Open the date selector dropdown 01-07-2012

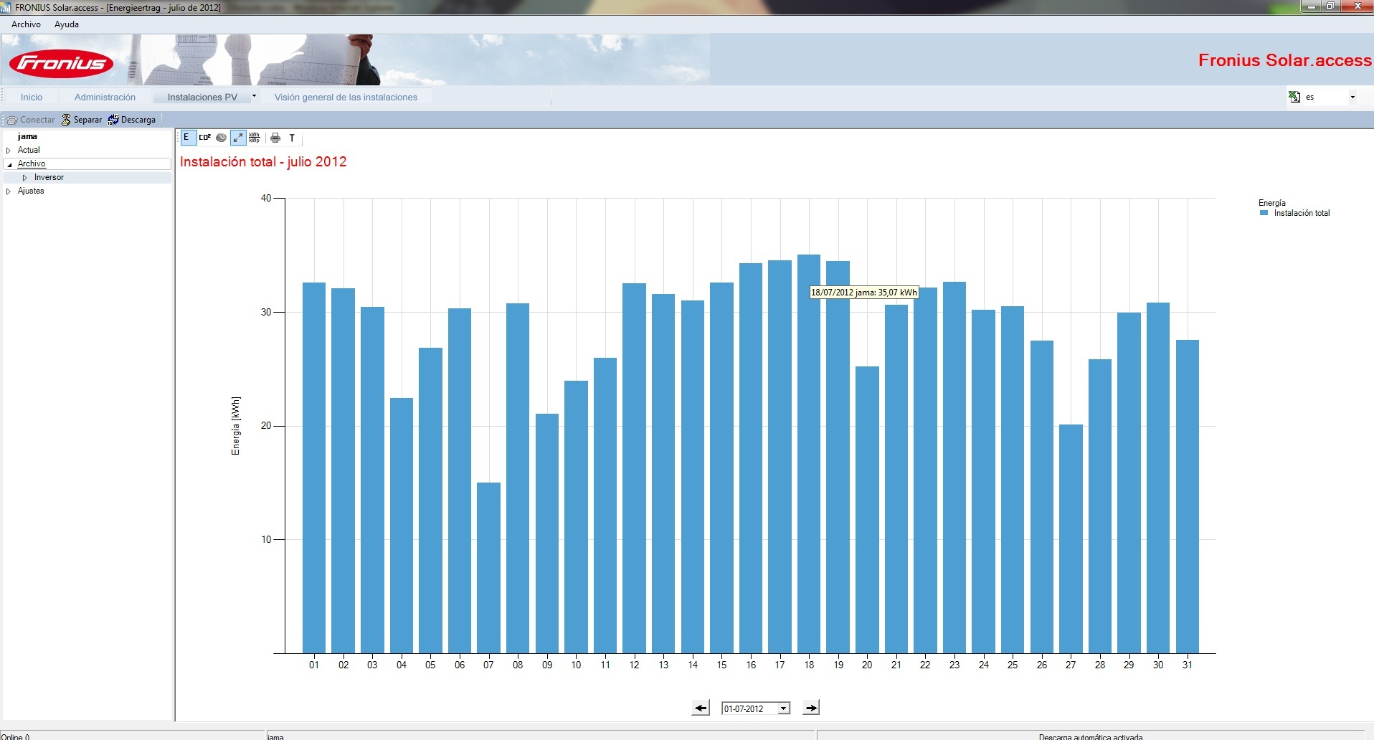click(784, 708)
